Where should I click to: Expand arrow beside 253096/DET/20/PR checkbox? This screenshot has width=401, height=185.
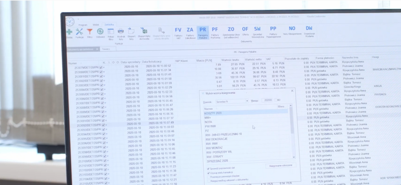107,143
